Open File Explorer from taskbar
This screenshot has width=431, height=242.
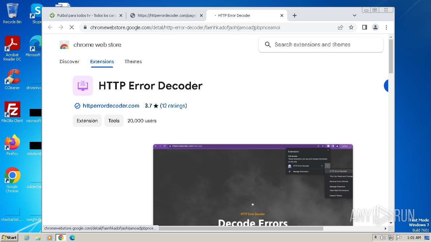(38, 238)
